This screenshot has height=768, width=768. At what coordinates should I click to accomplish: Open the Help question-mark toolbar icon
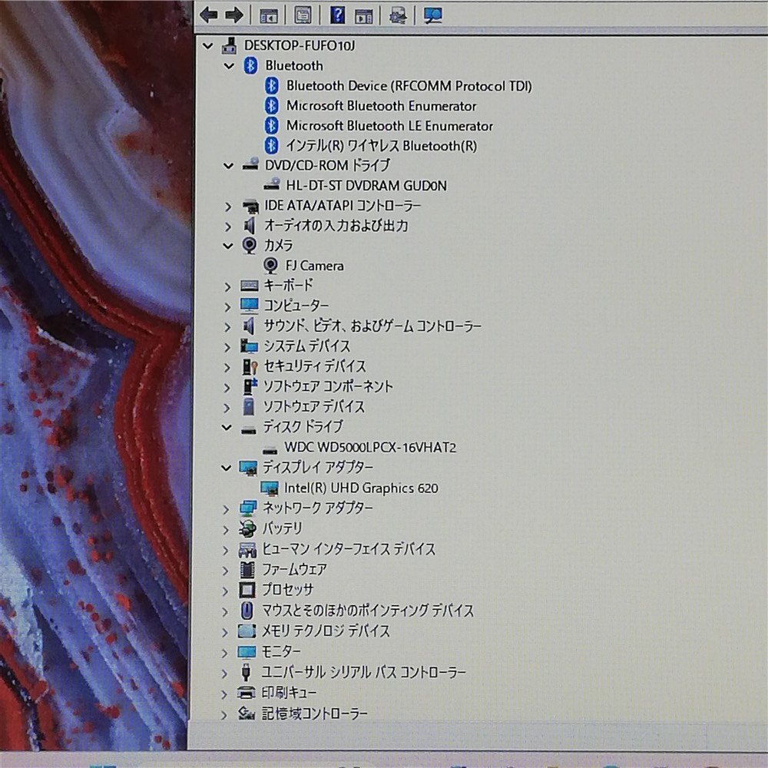coord(337,15)
